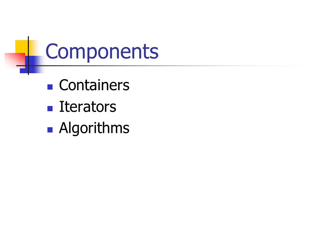Click the crossing point of the black lines
This screenshot has width=334, height=251.
[x=28, y=66]
